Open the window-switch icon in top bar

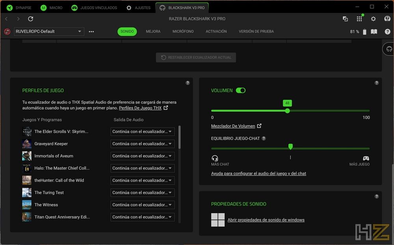pos(345,19)
